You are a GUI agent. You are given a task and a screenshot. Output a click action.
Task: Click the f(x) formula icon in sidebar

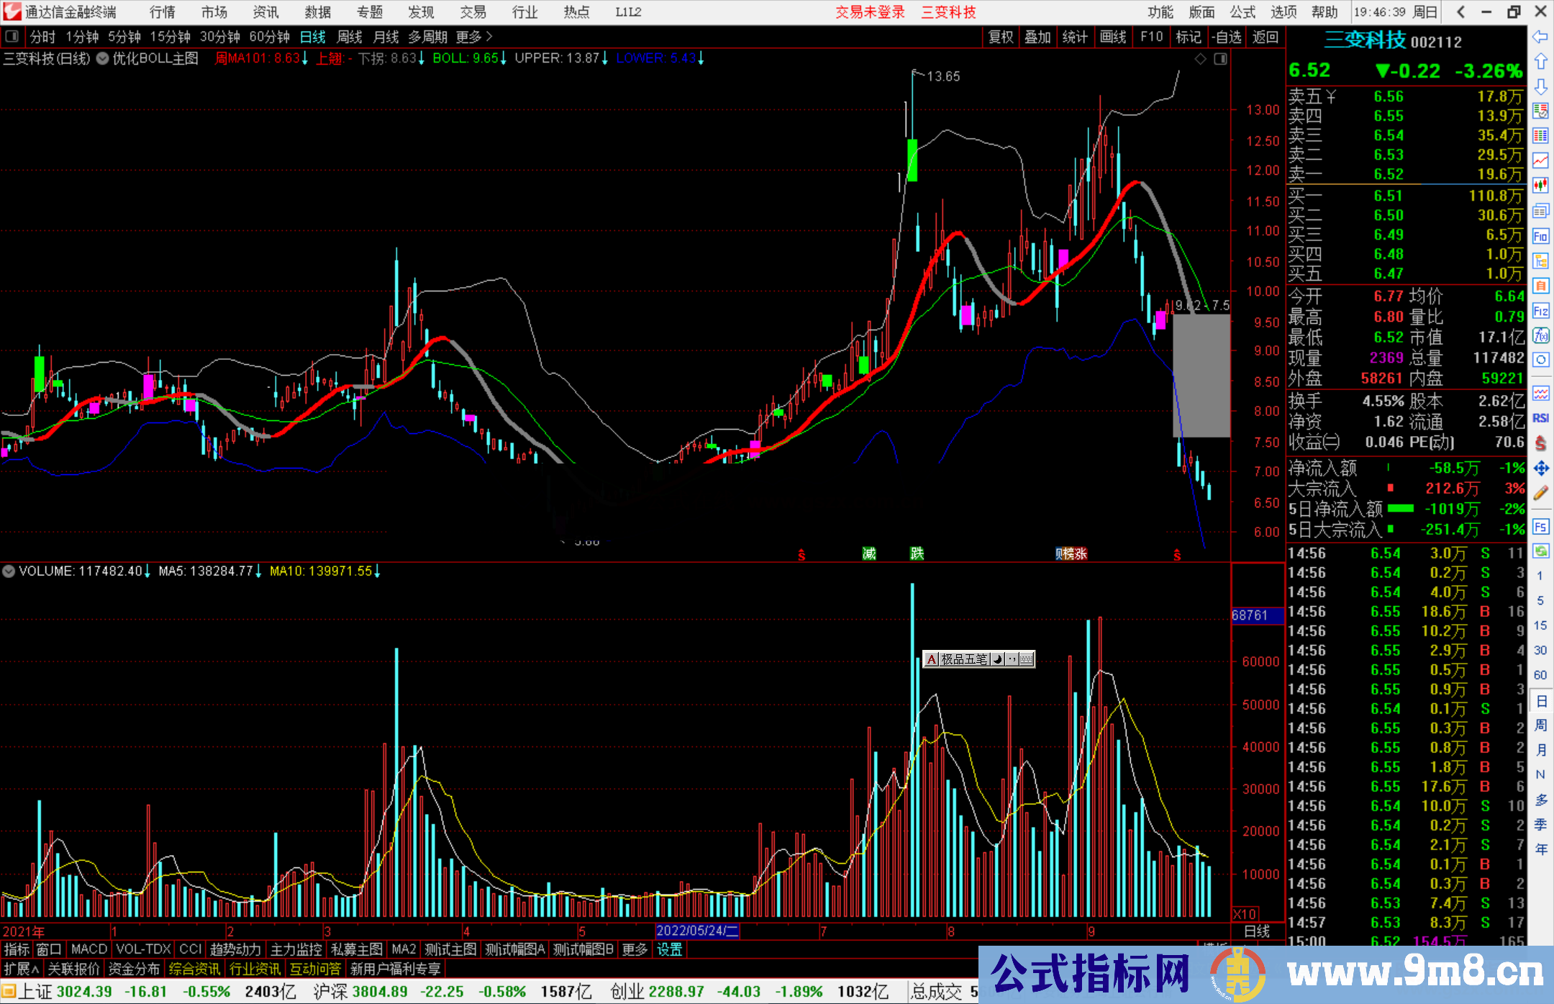tap(1540, 335)
